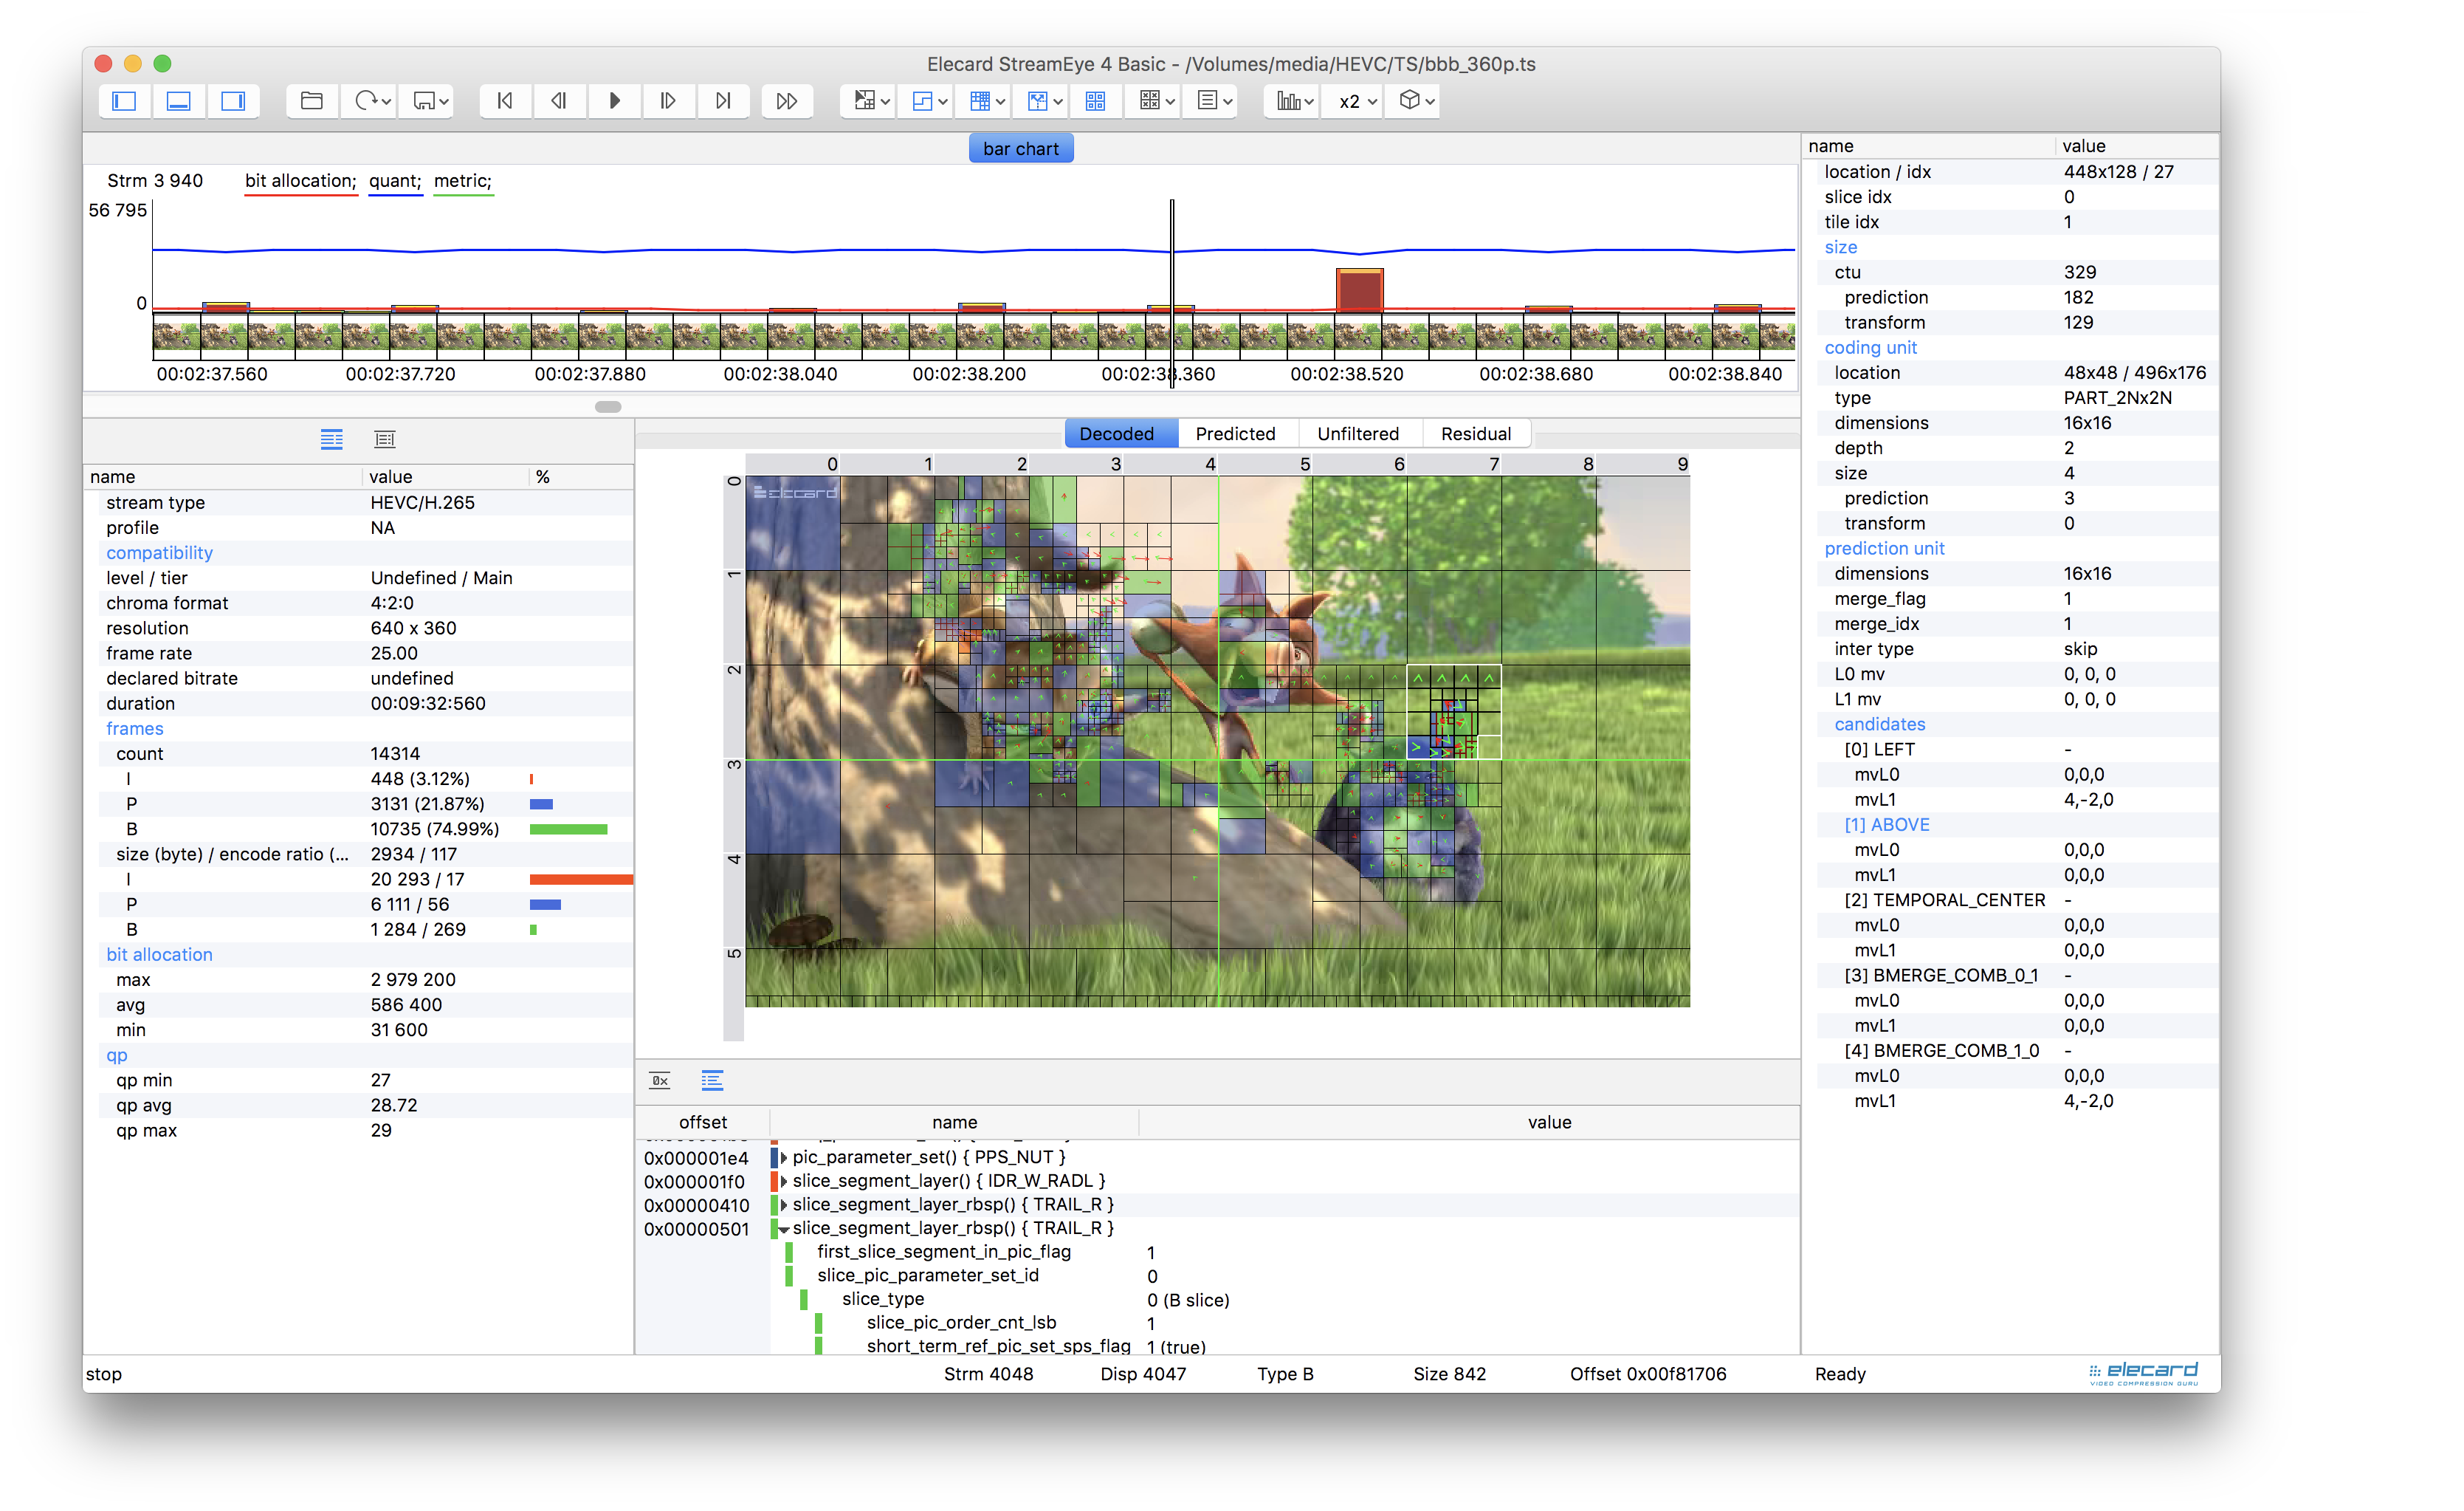
Task: Click the bar chart icon in the toolbar
Action: [1290, 100]
